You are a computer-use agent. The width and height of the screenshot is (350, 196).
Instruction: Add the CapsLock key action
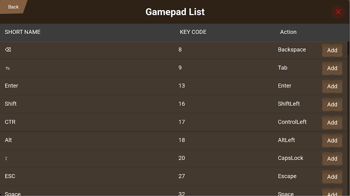pyautogui.click(x=332, y=159)
